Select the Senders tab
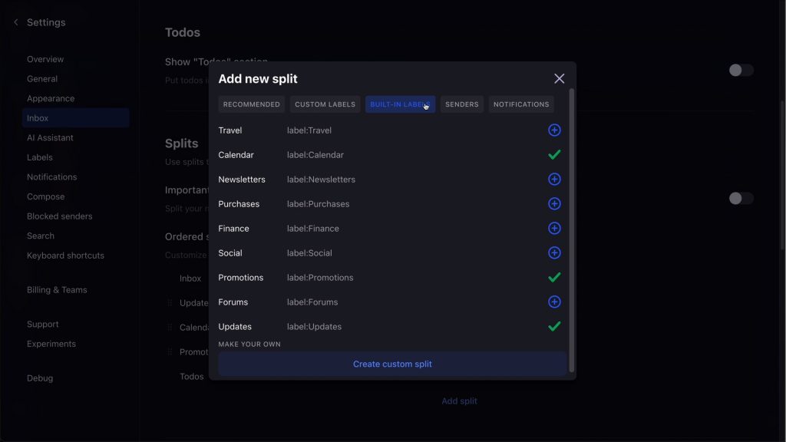The image size is (786, 442). [x=461, y=104]
